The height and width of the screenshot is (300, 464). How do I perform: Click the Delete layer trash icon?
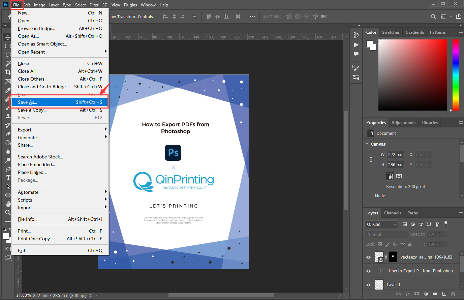click(x=453, y=294)
